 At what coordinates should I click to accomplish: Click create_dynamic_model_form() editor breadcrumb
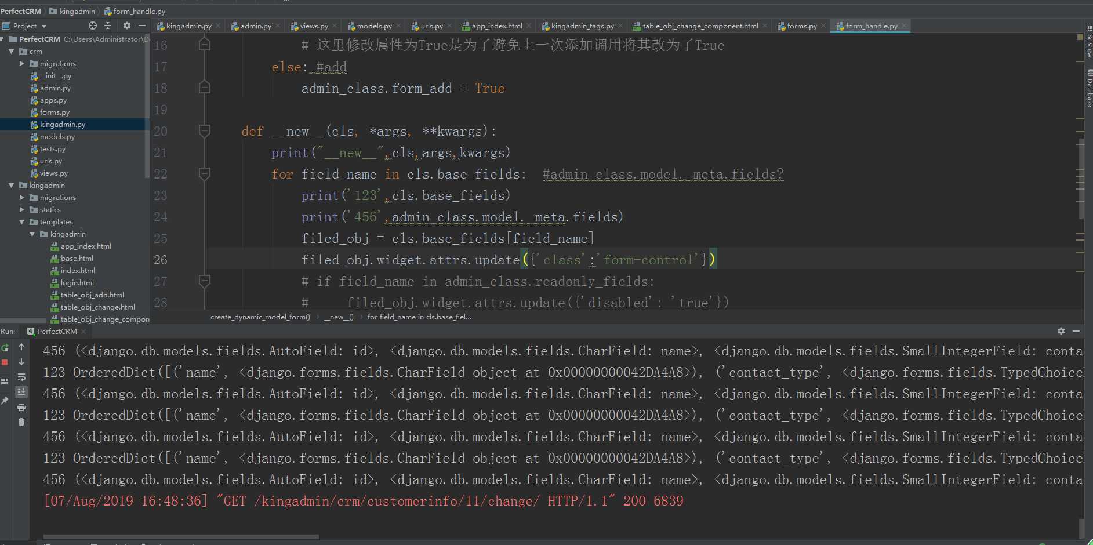coord(260,317)
